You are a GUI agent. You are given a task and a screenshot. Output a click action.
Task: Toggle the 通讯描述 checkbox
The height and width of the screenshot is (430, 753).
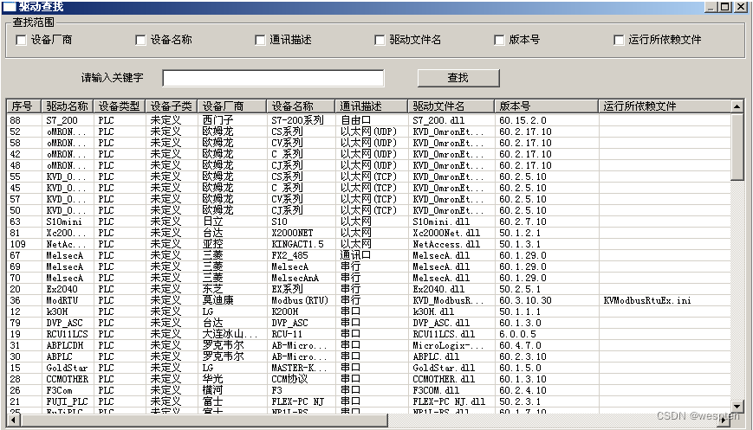260,40
